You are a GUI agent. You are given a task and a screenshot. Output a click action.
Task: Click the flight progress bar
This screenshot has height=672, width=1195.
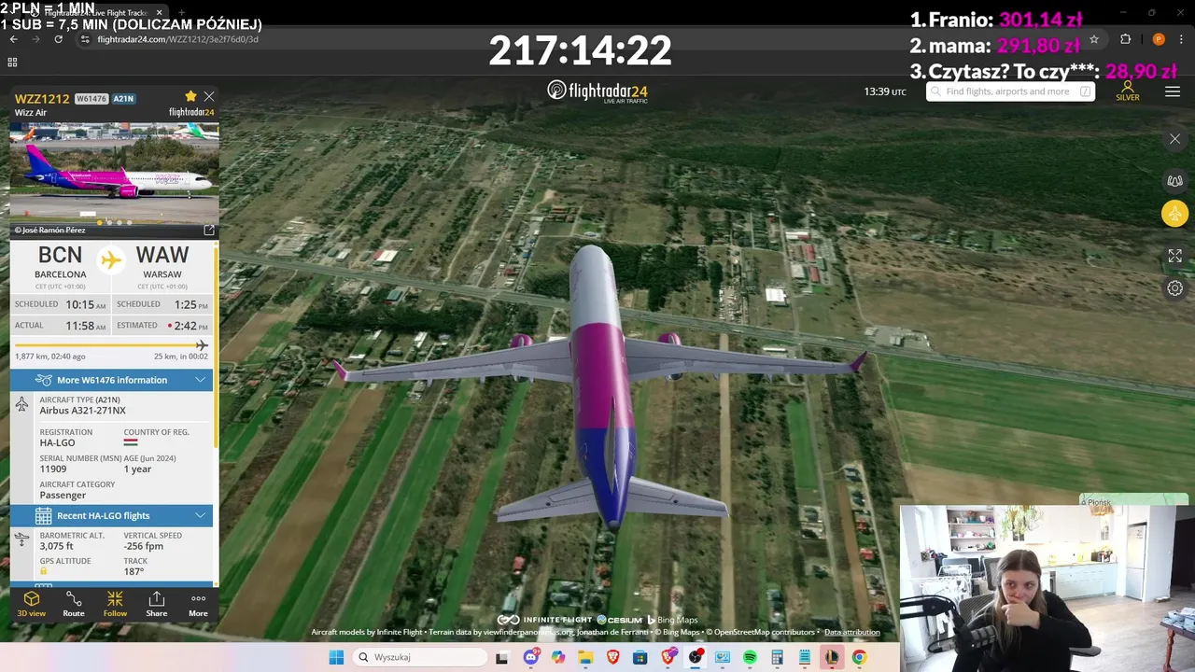(x=111, y=345)
